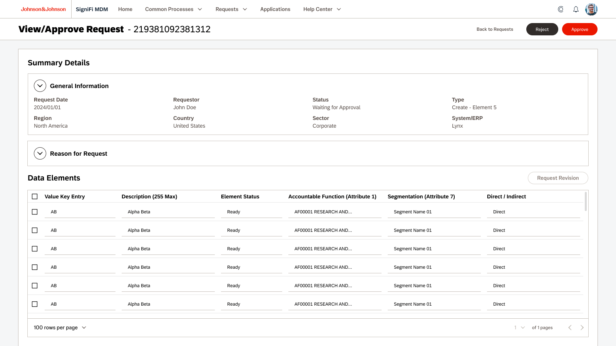Expand the Reason for Request section
Screen dimensions: 616x346
(40, 153)
